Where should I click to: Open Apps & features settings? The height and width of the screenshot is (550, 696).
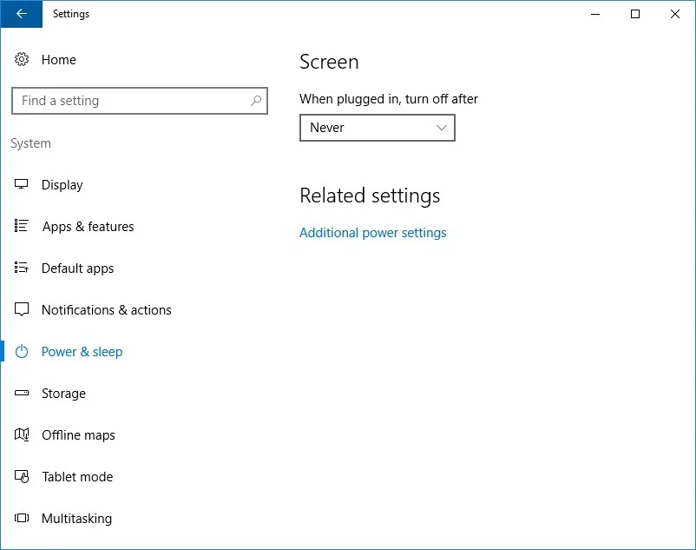(x=87, y=226)
